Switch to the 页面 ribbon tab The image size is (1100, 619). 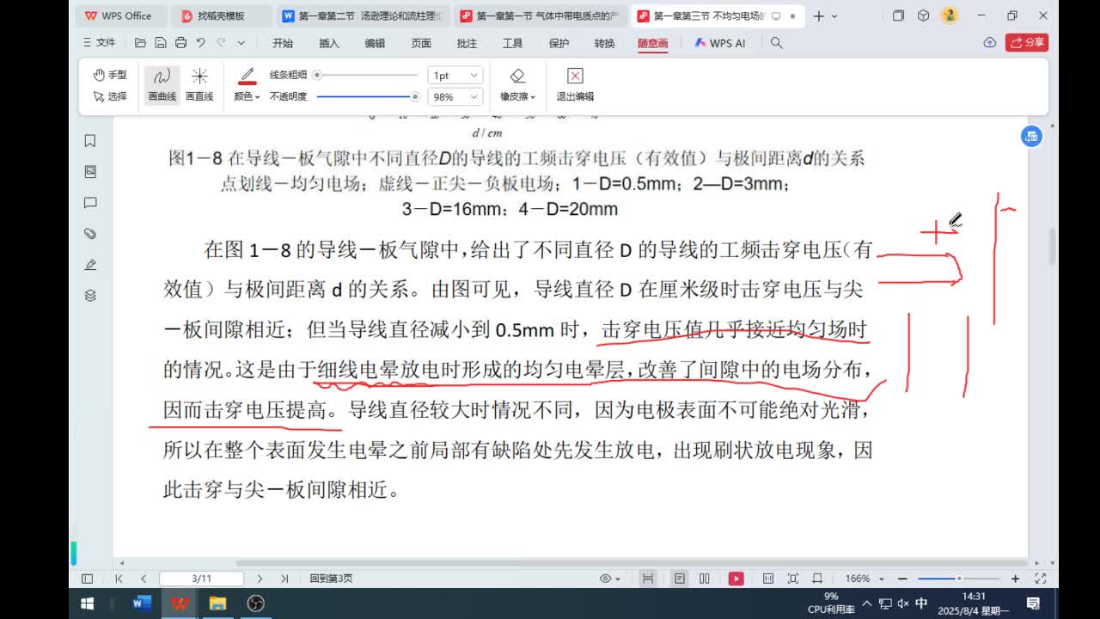(421, 43)
